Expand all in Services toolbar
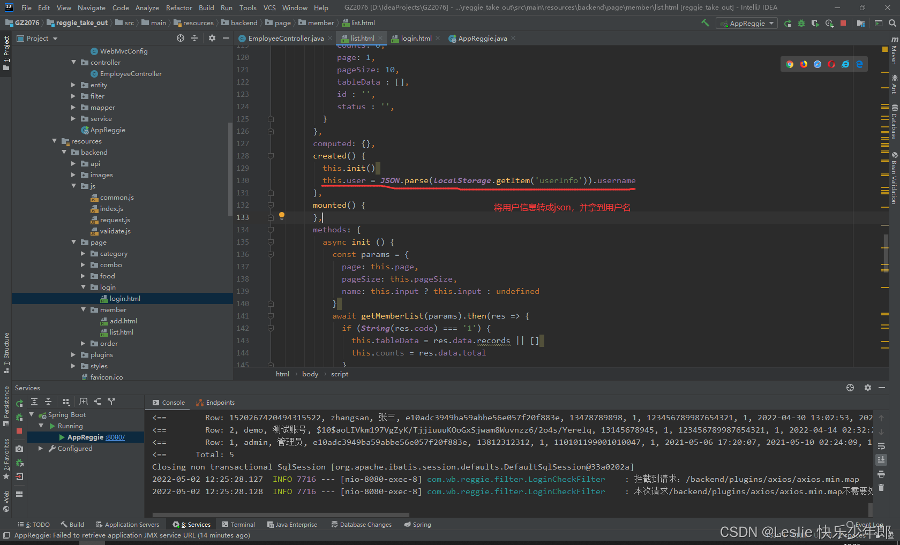Viewport: 900px width, 545px height. (x=34, y=402)
